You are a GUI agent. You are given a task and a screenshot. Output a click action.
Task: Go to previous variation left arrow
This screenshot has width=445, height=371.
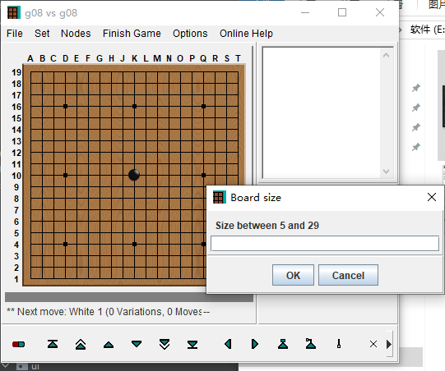(228, 344)
